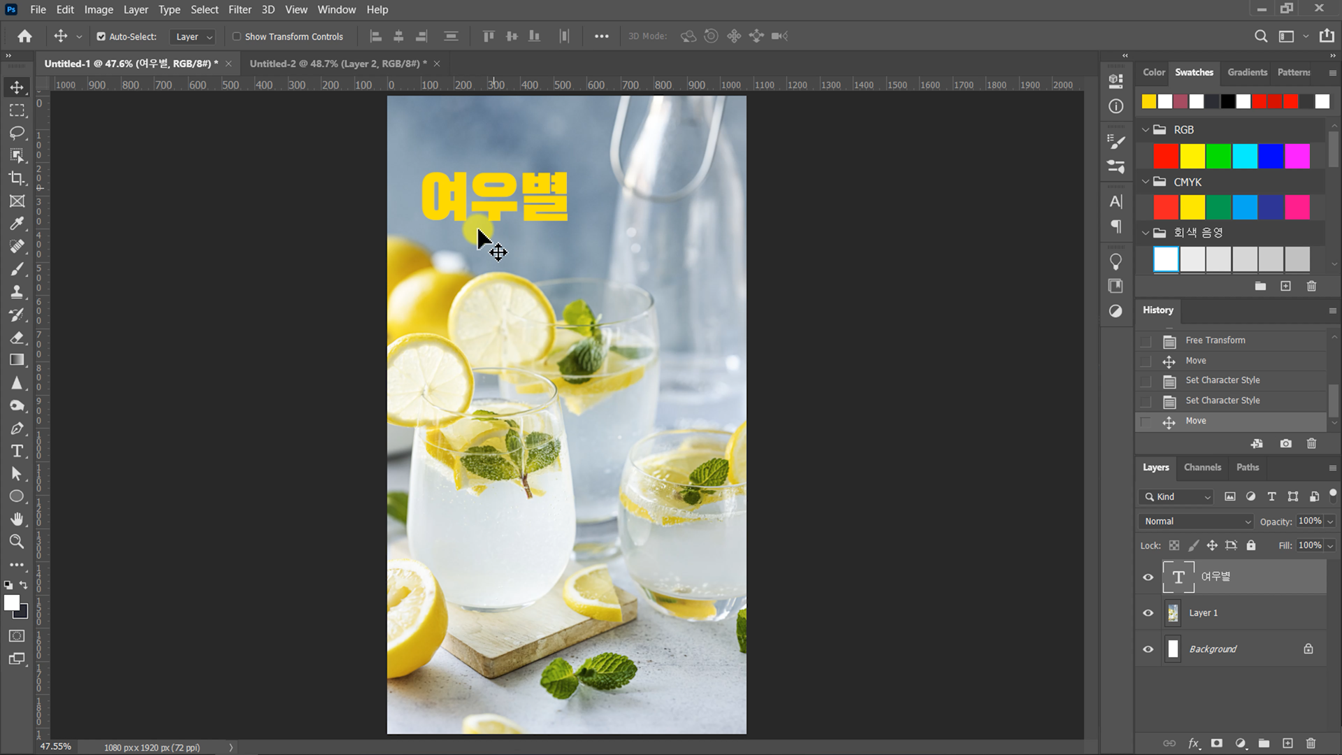Collapse the RGB swatch group

[1146, 130]
